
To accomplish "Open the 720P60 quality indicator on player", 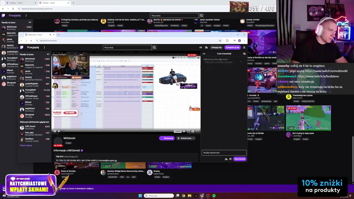I will (178, 131).
